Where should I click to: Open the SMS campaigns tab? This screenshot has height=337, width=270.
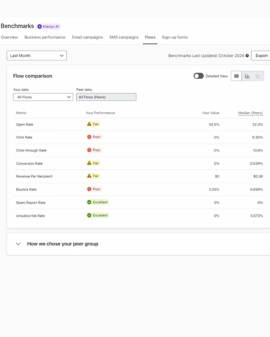pyautogui.click(x=124, y=37)
